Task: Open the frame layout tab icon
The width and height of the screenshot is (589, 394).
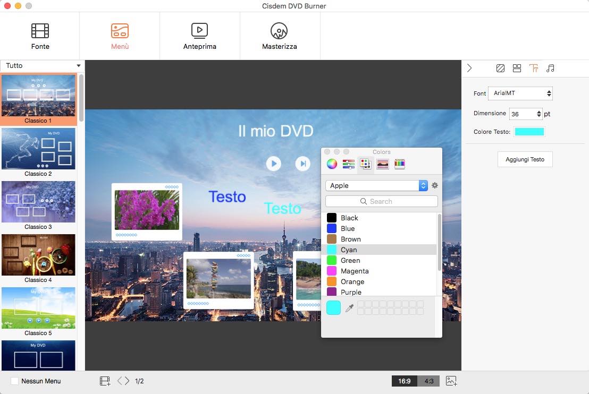Action: 517,68
